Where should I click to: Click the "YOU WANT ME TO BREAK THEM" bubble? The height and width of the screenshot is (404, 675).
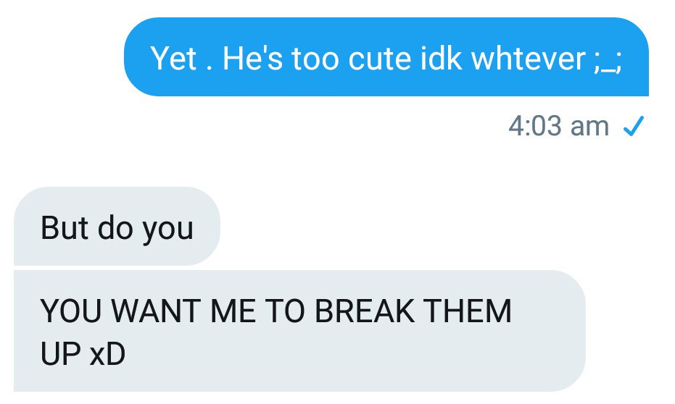click(299, 331)
